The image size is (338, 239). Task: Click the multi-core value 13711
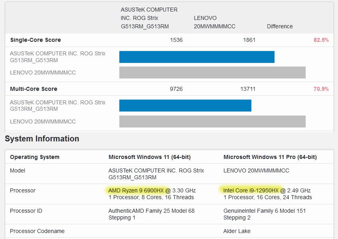click(x=248, y=89)
